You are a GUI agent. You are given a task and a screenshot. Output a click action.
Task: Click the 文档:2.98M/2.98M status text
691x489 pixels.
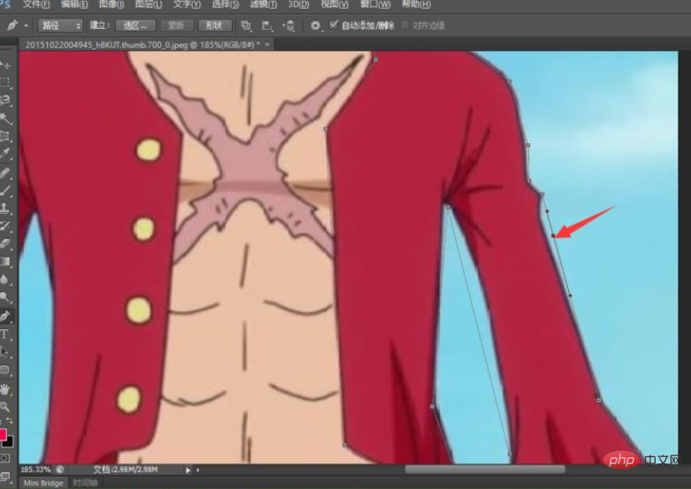125,470
